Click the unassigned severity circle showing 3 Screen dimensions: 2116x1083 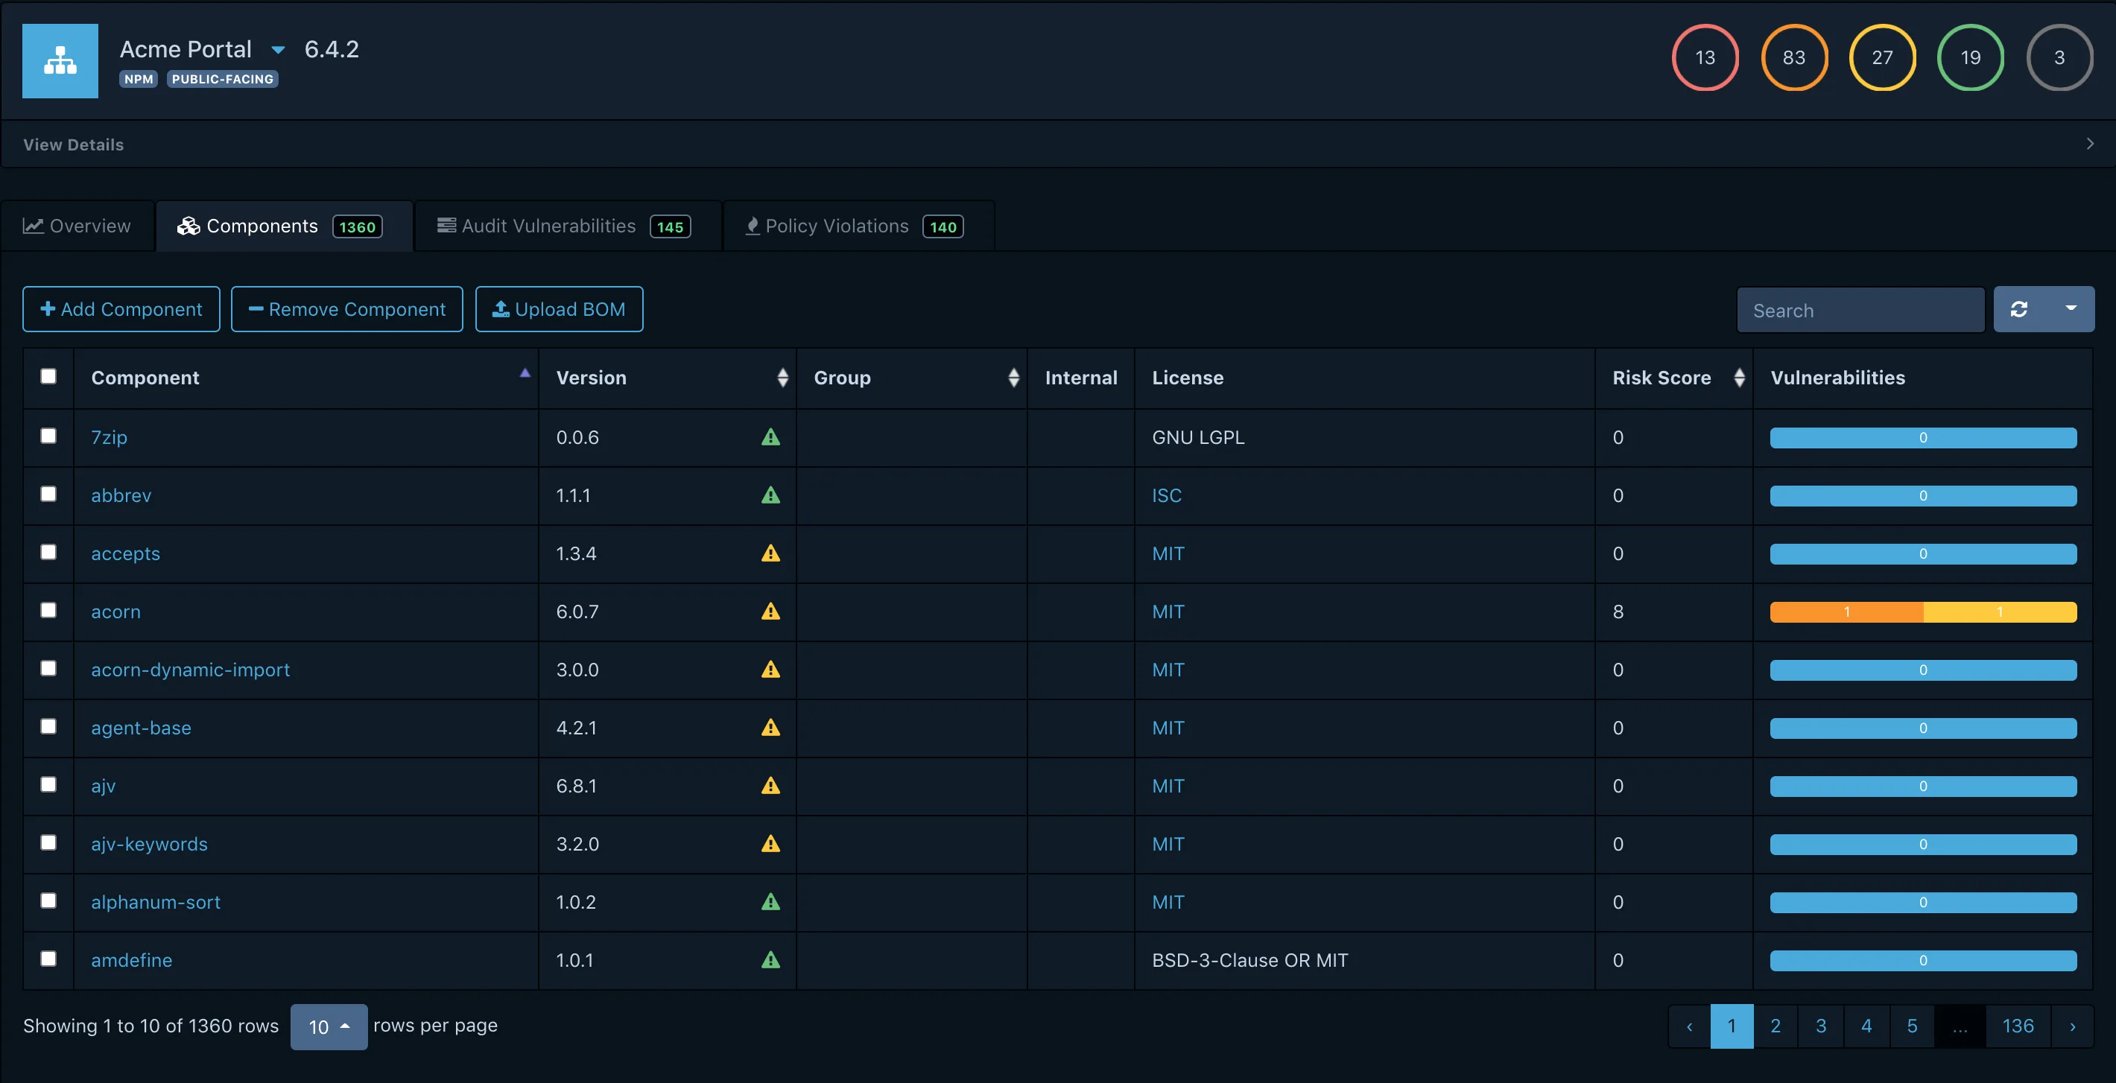pos(2060,57)
